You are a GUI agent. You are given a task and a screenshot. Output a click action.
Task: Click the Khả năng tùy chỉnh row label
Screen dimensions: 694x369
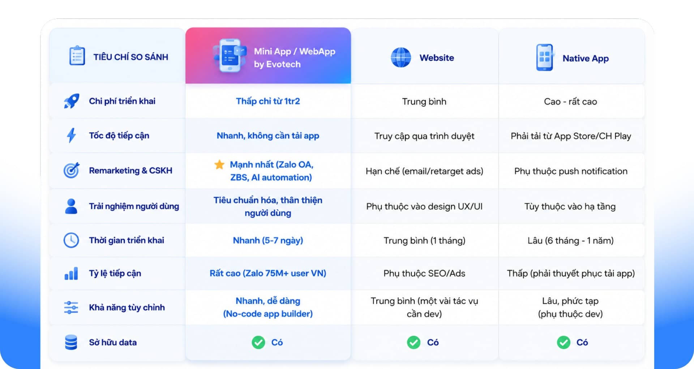[127, 308]
